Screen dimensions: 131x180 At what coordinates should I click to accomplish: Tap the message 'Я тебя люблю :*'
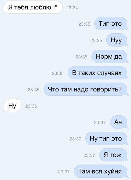pos(32,7)
